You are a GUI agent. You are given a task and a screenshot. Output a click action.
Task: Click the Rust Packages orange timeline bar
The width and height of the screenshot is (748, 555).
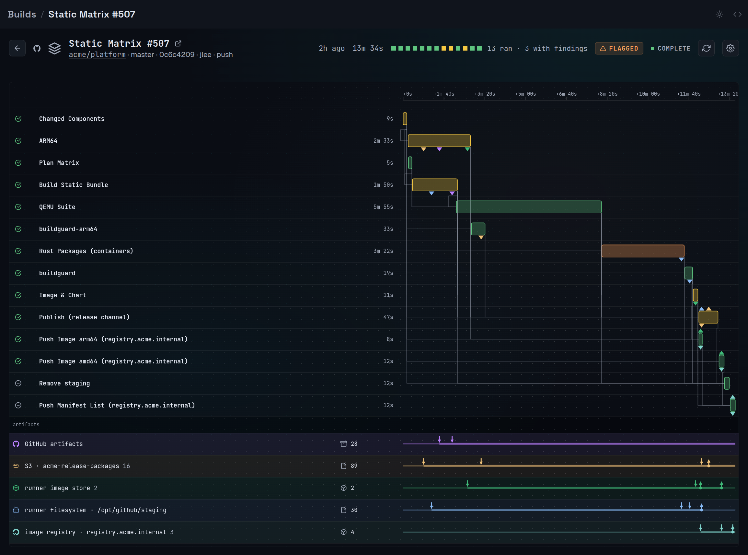(x=643, y=251)
